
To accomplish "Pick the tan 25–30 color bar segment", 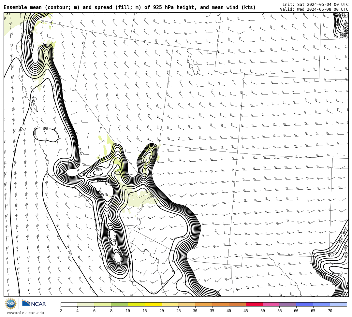I will pyautogui.click(x=187, y=304).
